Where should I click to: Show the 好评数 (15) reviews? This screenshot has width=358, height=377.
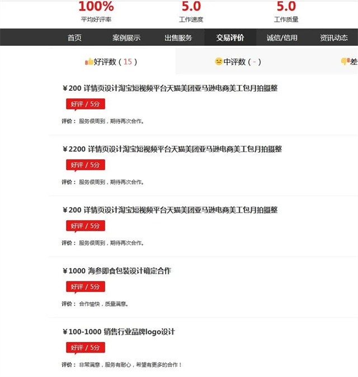point(111,62)
